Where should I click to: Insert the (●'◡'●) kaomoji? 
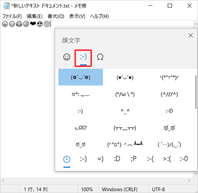pyautogui.click(x=125, y=77)
